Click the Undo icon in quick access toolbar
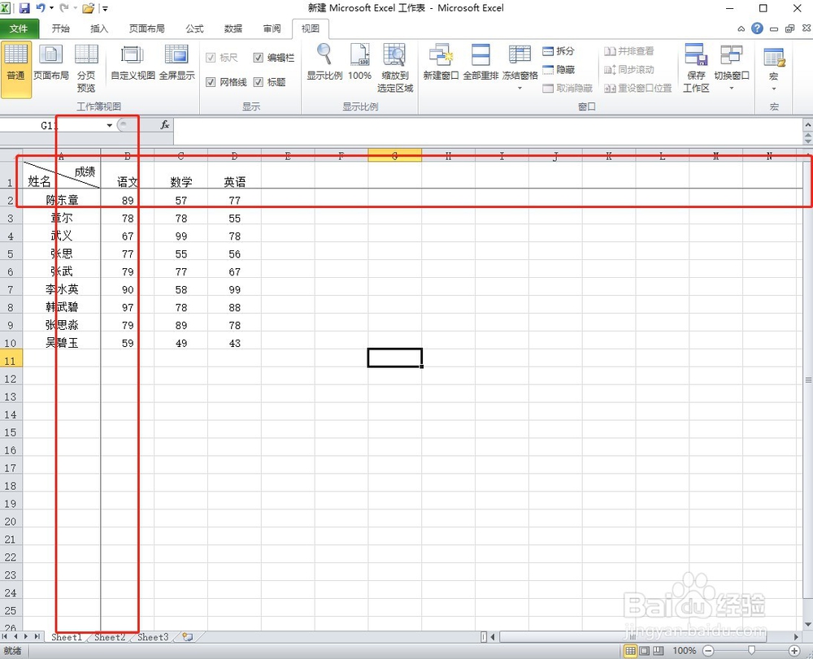Screen dimensions: 813x659 (41, 8)
